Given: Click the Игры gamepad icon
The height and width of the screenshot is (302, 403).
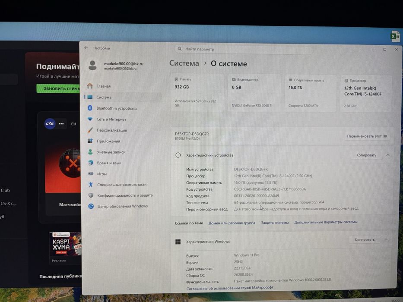Looking at the screenshot, I should [91, 173].
